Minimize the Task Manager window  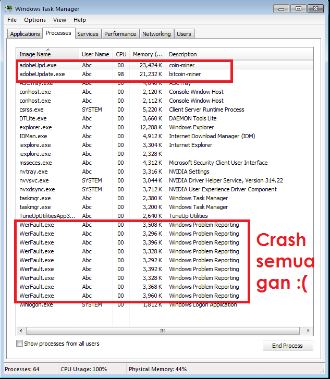[281, 9]
